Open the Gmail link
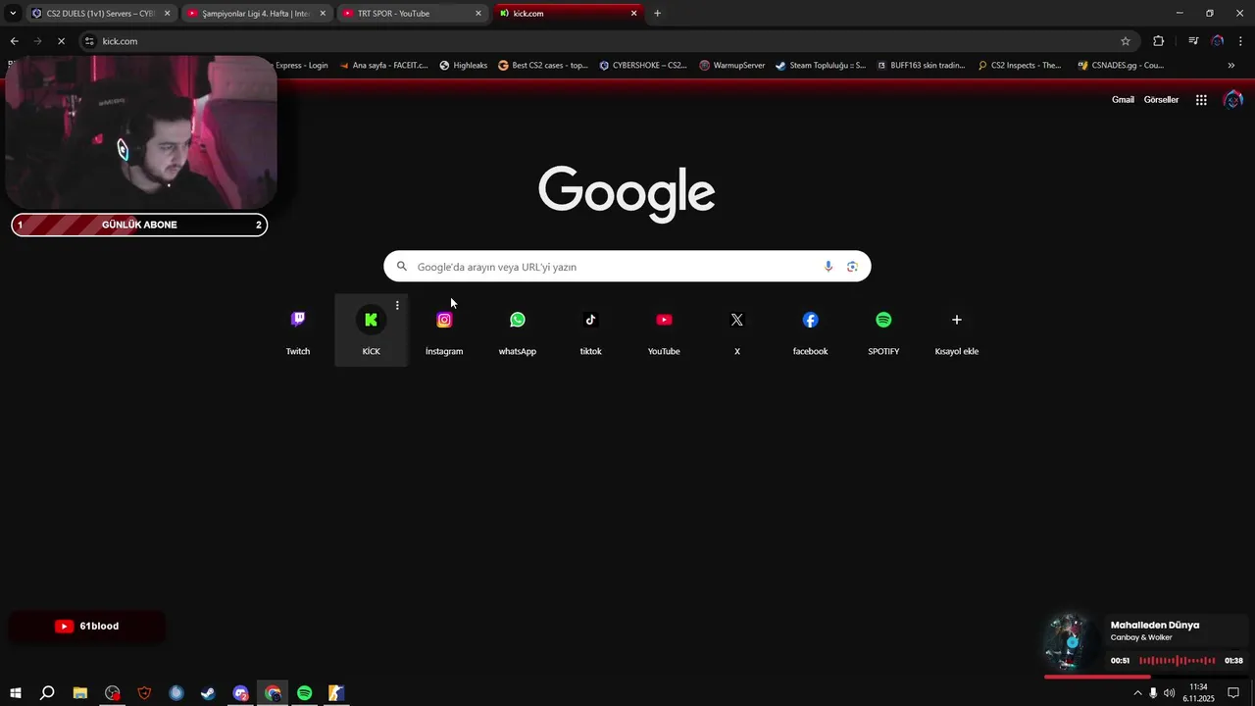1255x706 pixels. 1123,100
